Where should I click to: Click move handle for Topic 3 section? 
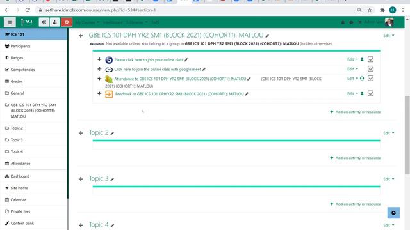[x=81, y=179]
